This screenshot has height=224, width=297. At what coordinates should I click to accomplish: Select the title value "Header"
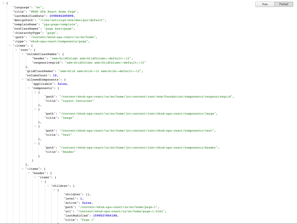click(68, 152)
